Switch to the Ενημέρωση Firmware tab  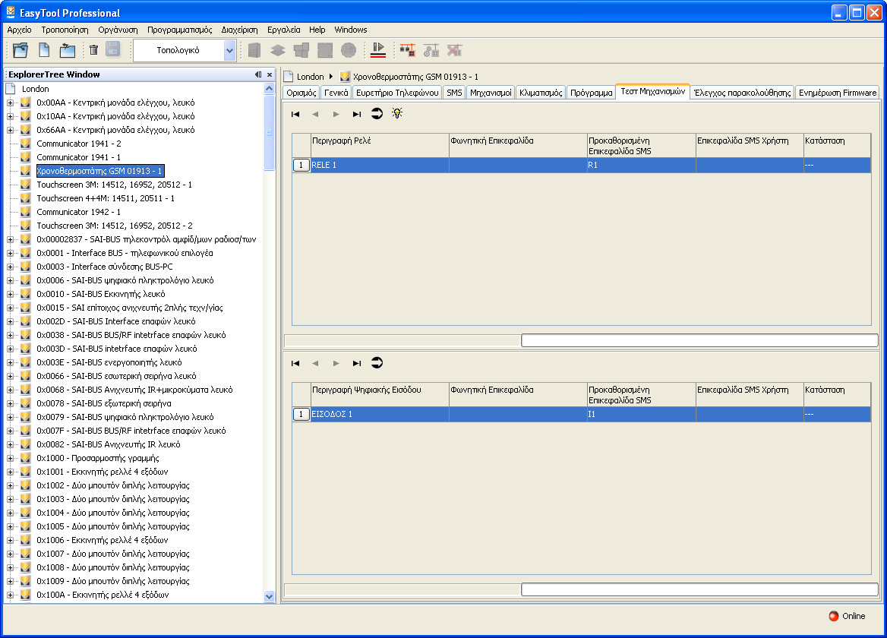point(837,93)
